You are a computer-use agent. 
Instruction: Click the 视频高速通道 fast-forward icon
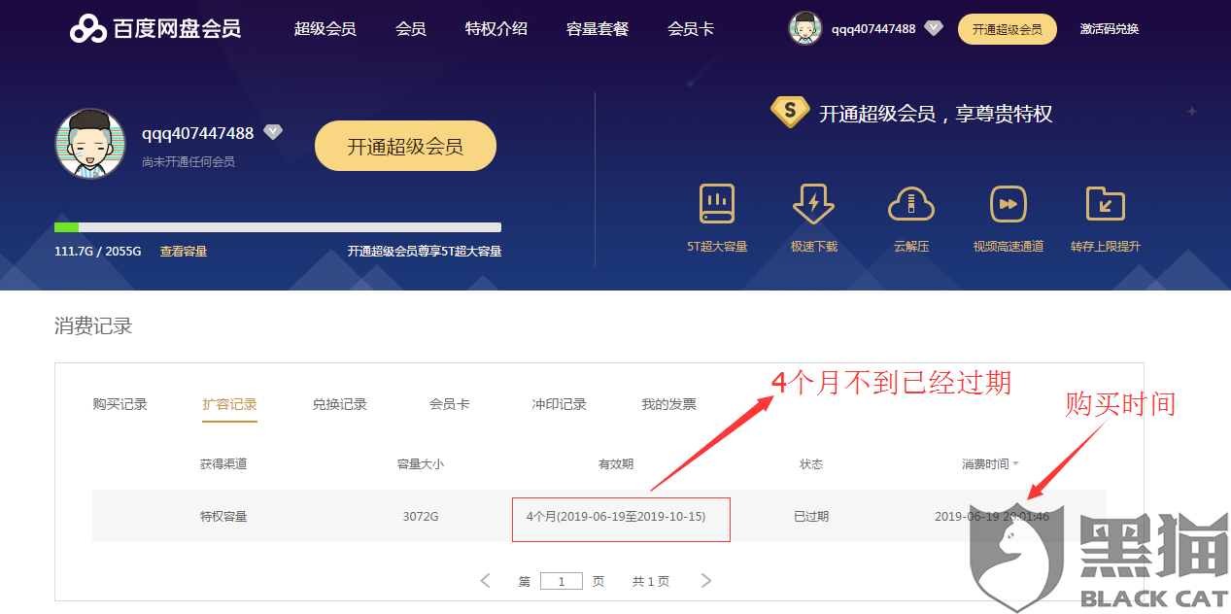tap(1009, 204)
